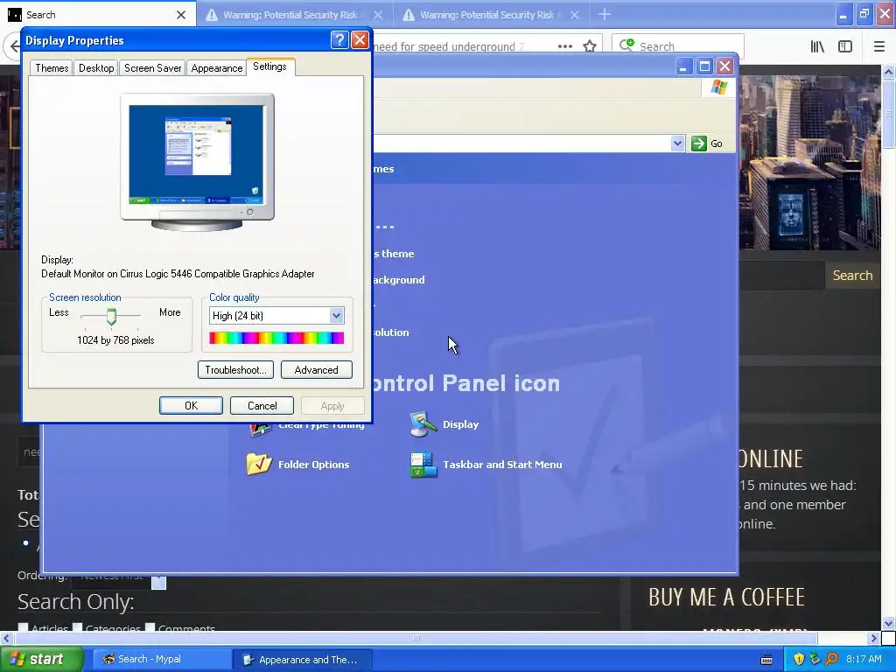Click the green Go arrow button

click(x=699, y=143)
